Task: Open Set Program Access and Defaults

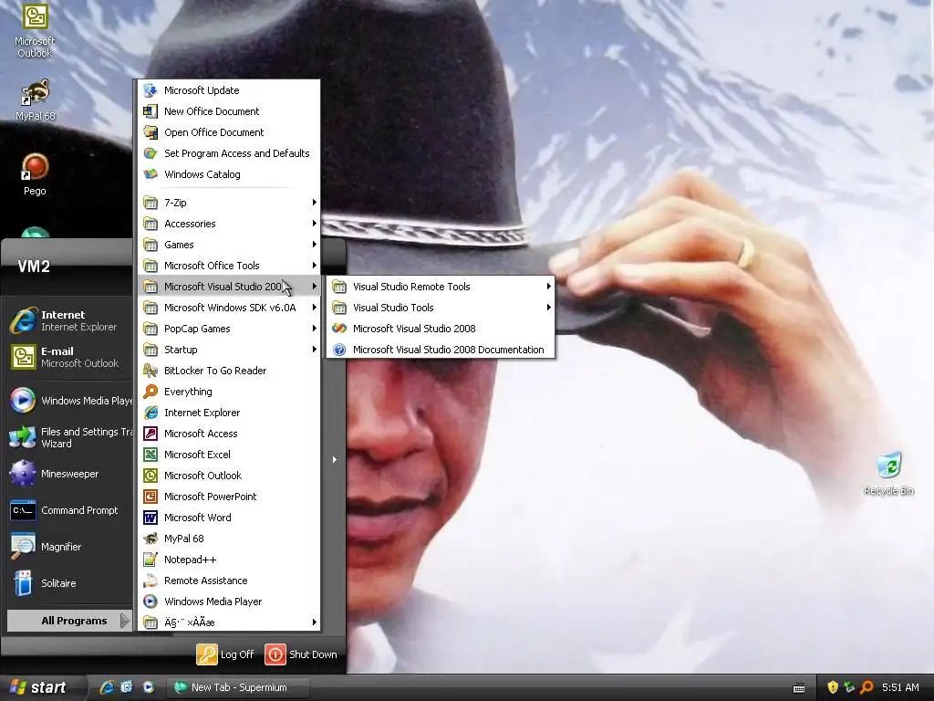Action: coord(229,153)
